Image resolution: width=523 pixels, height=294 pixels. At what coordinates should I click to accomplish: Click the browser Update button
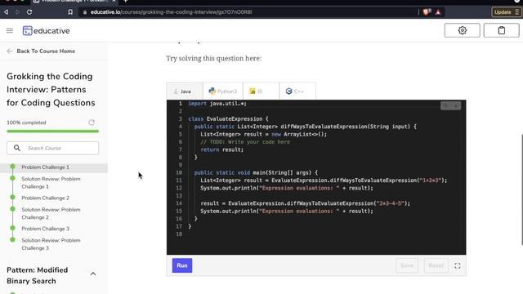coord(506,12)
